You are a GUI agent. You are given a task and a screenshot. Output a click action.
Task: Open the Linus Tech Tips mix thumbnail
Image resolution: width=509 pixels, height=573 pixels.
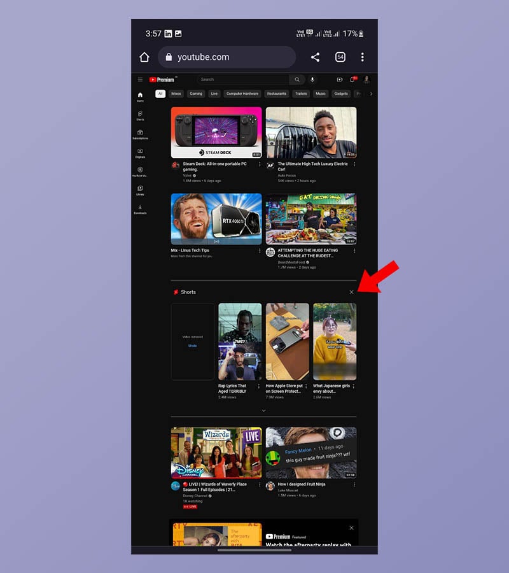(216, 219)
